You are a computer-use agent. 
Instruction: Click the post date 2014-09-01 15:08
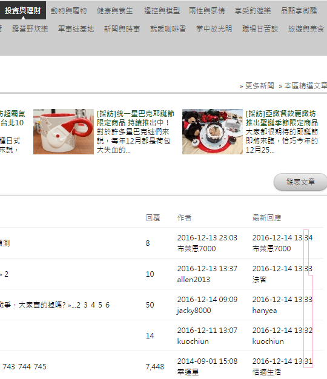click(x=207, y=361)
